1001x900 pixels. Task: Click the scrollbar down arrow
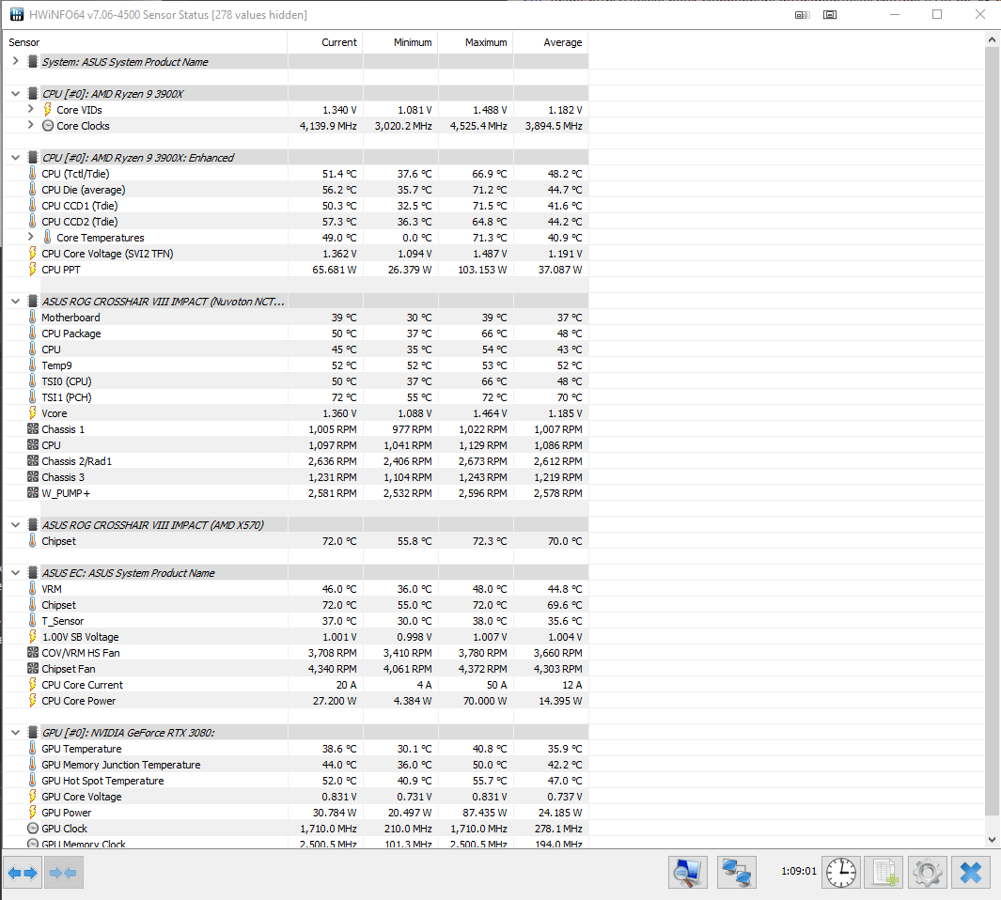(x=992, y=839)
